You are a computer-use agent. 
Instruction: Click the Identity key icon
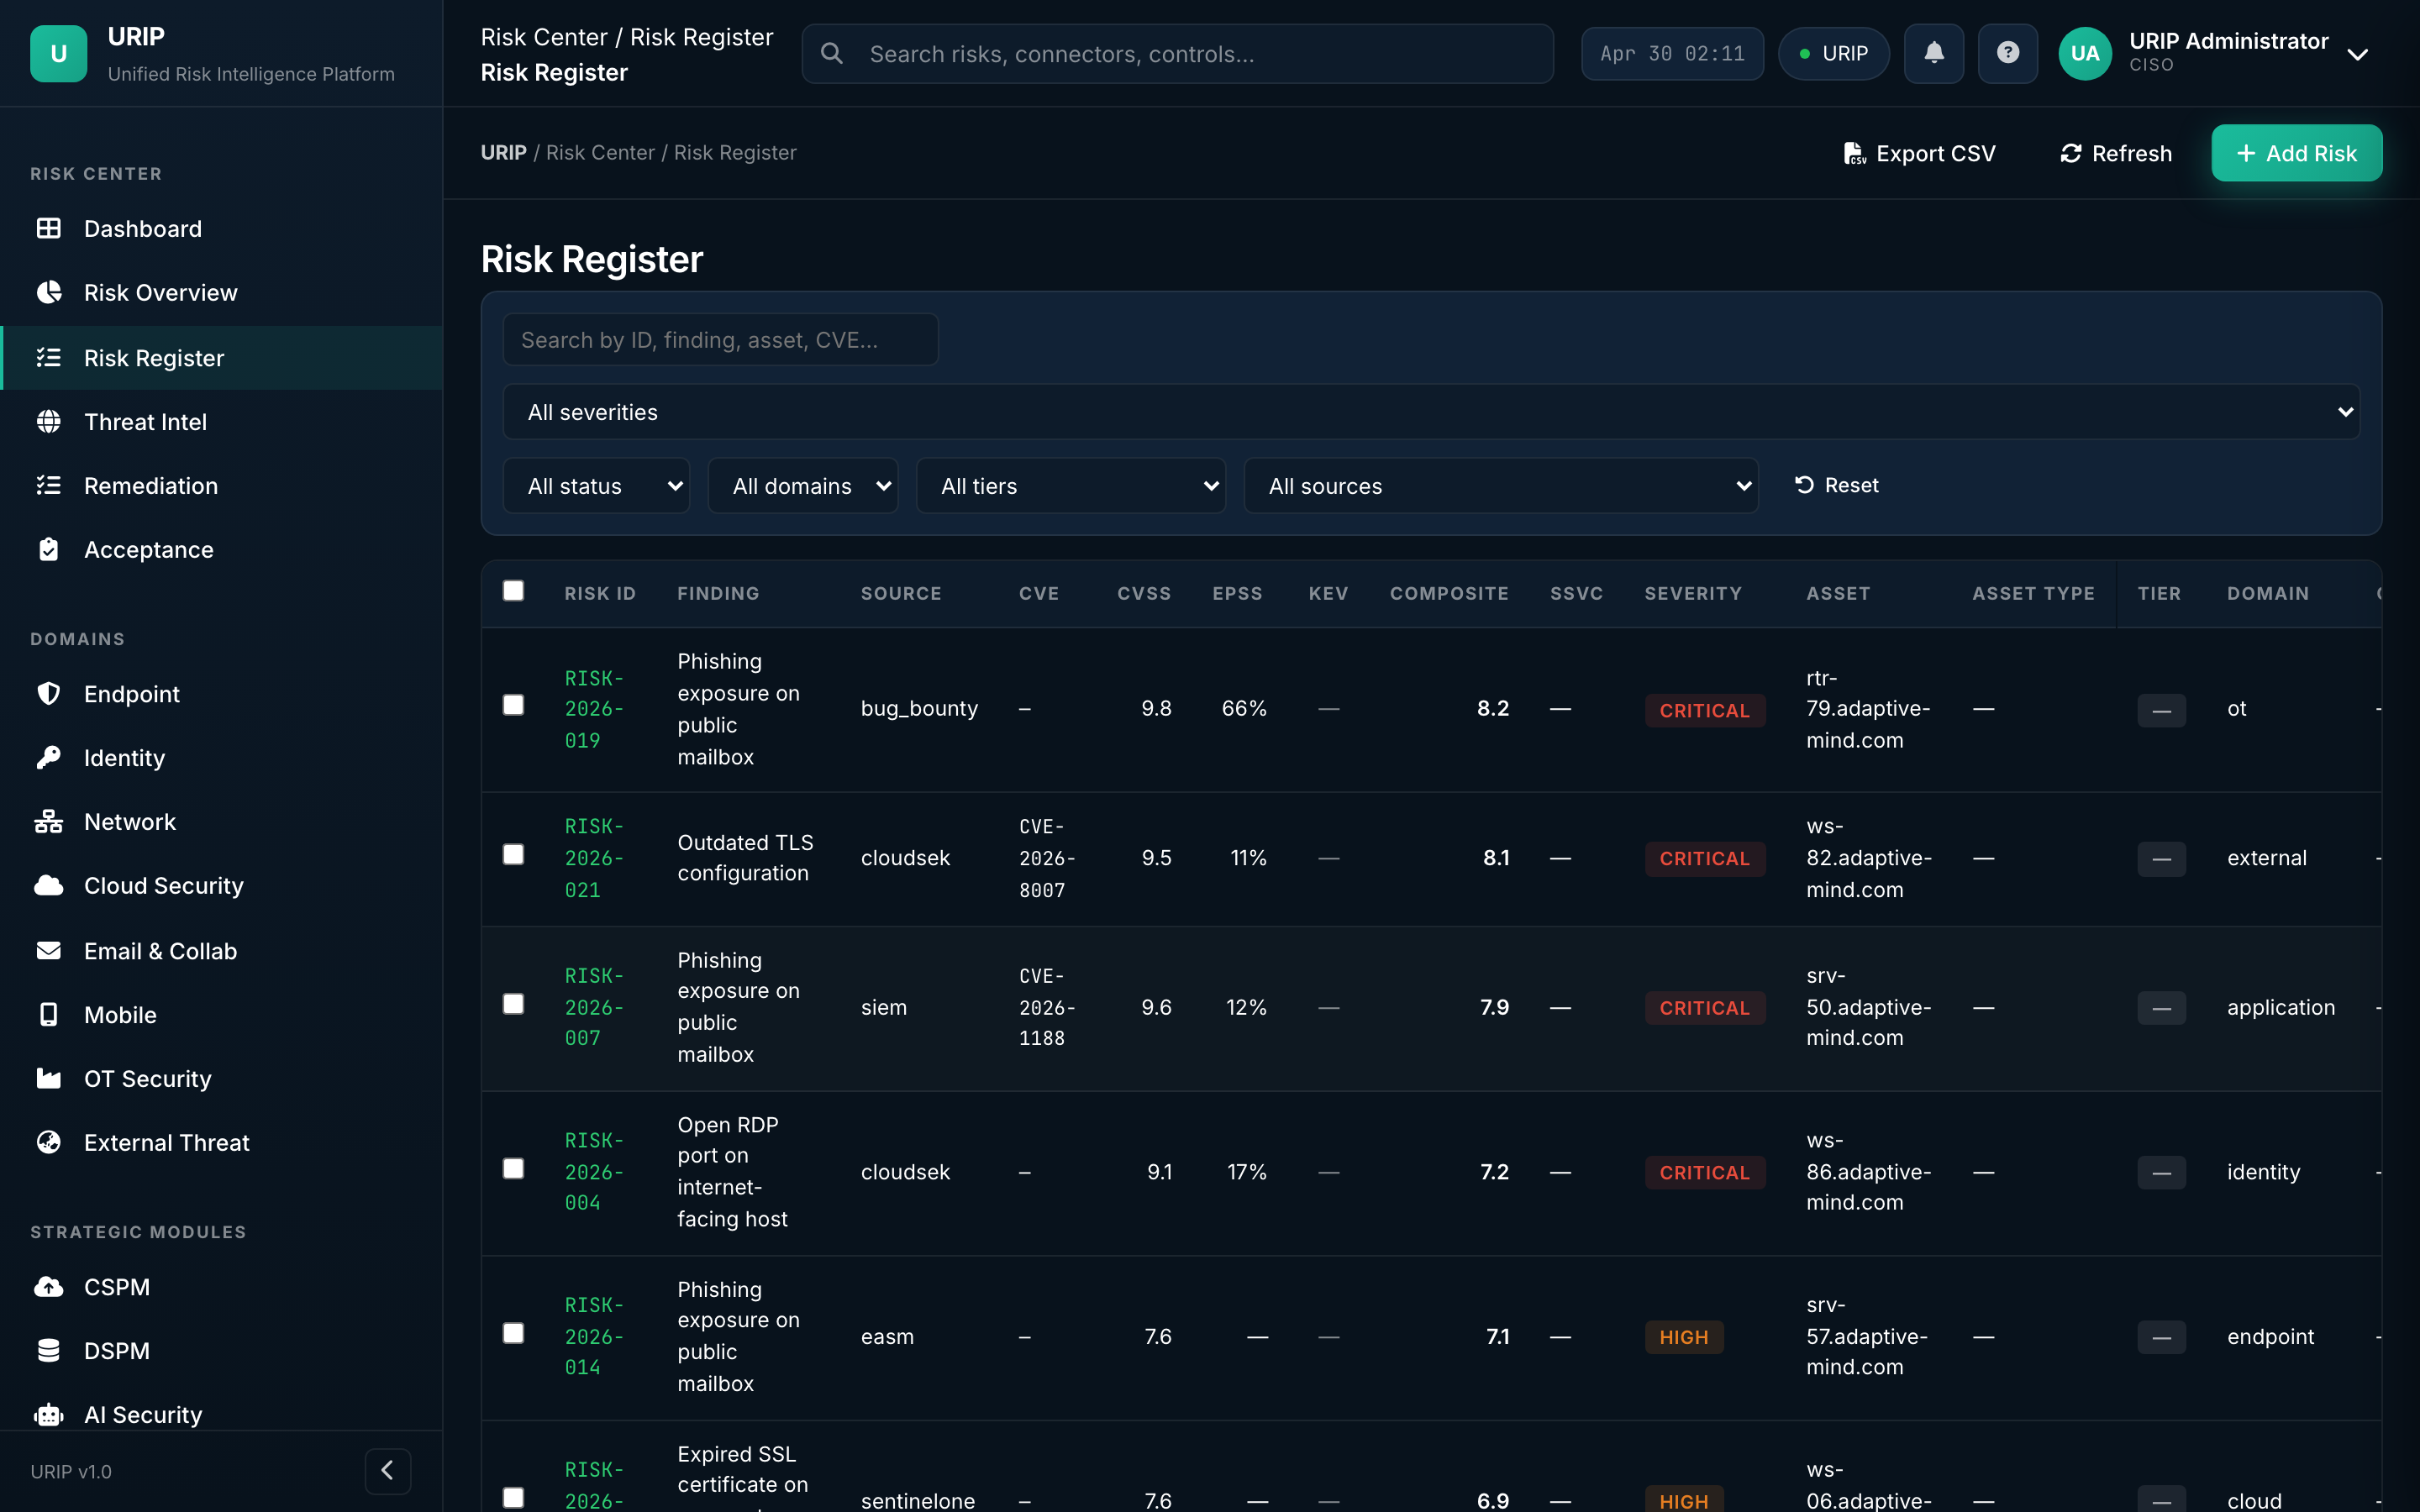tap(48, 758)
